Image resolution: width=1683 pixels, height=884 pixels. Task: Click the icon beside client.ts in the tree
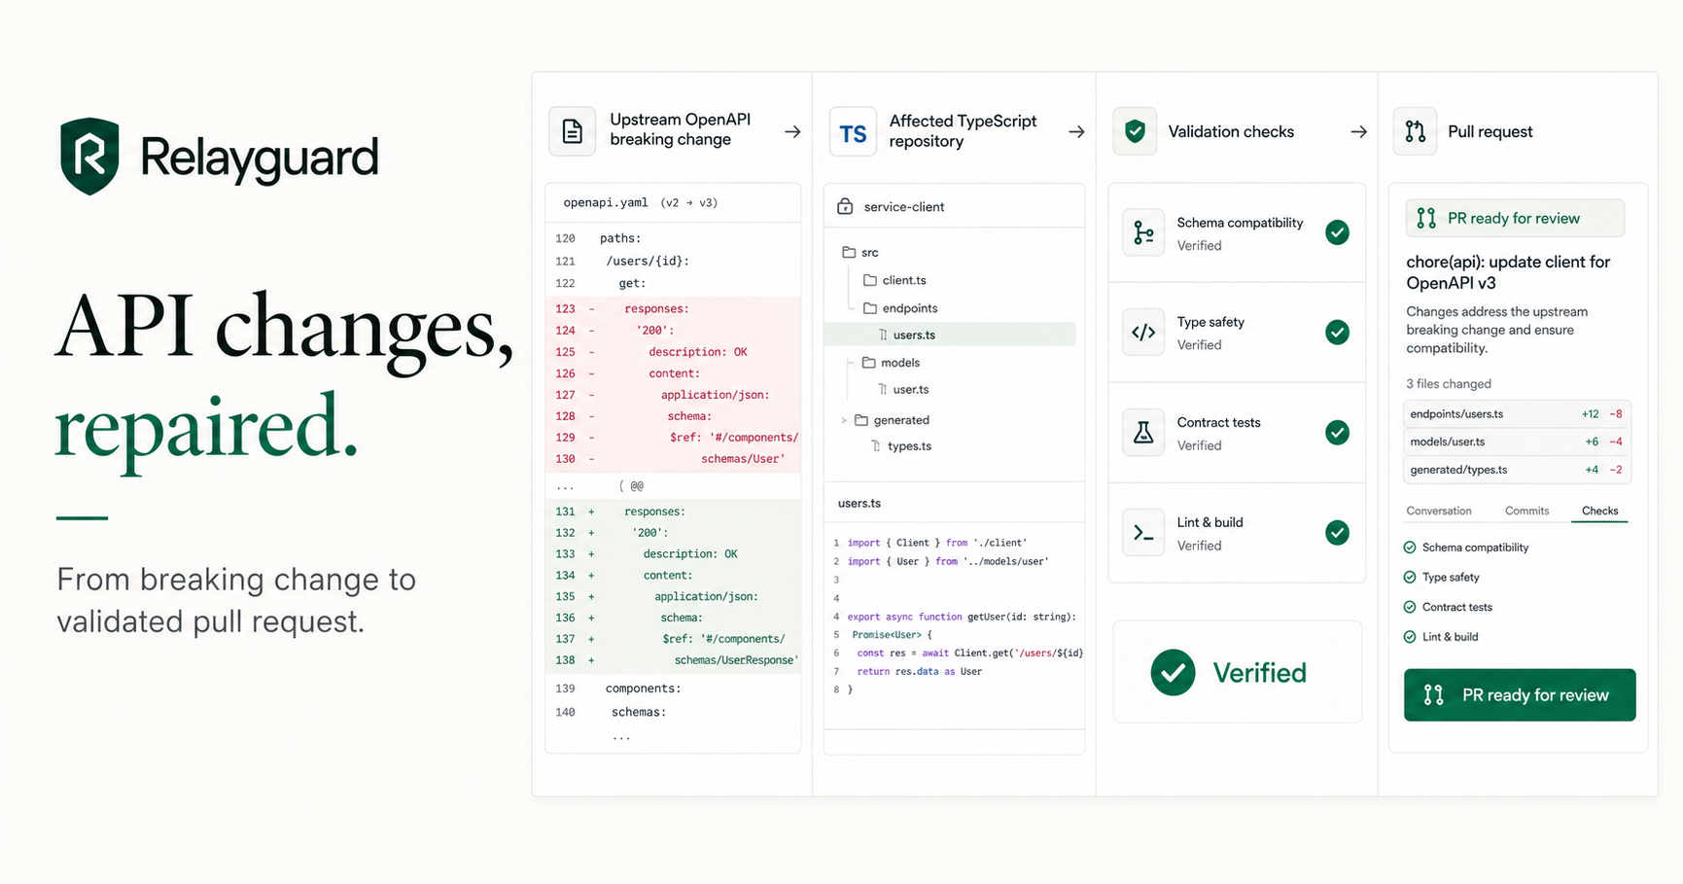pos(870,280)
